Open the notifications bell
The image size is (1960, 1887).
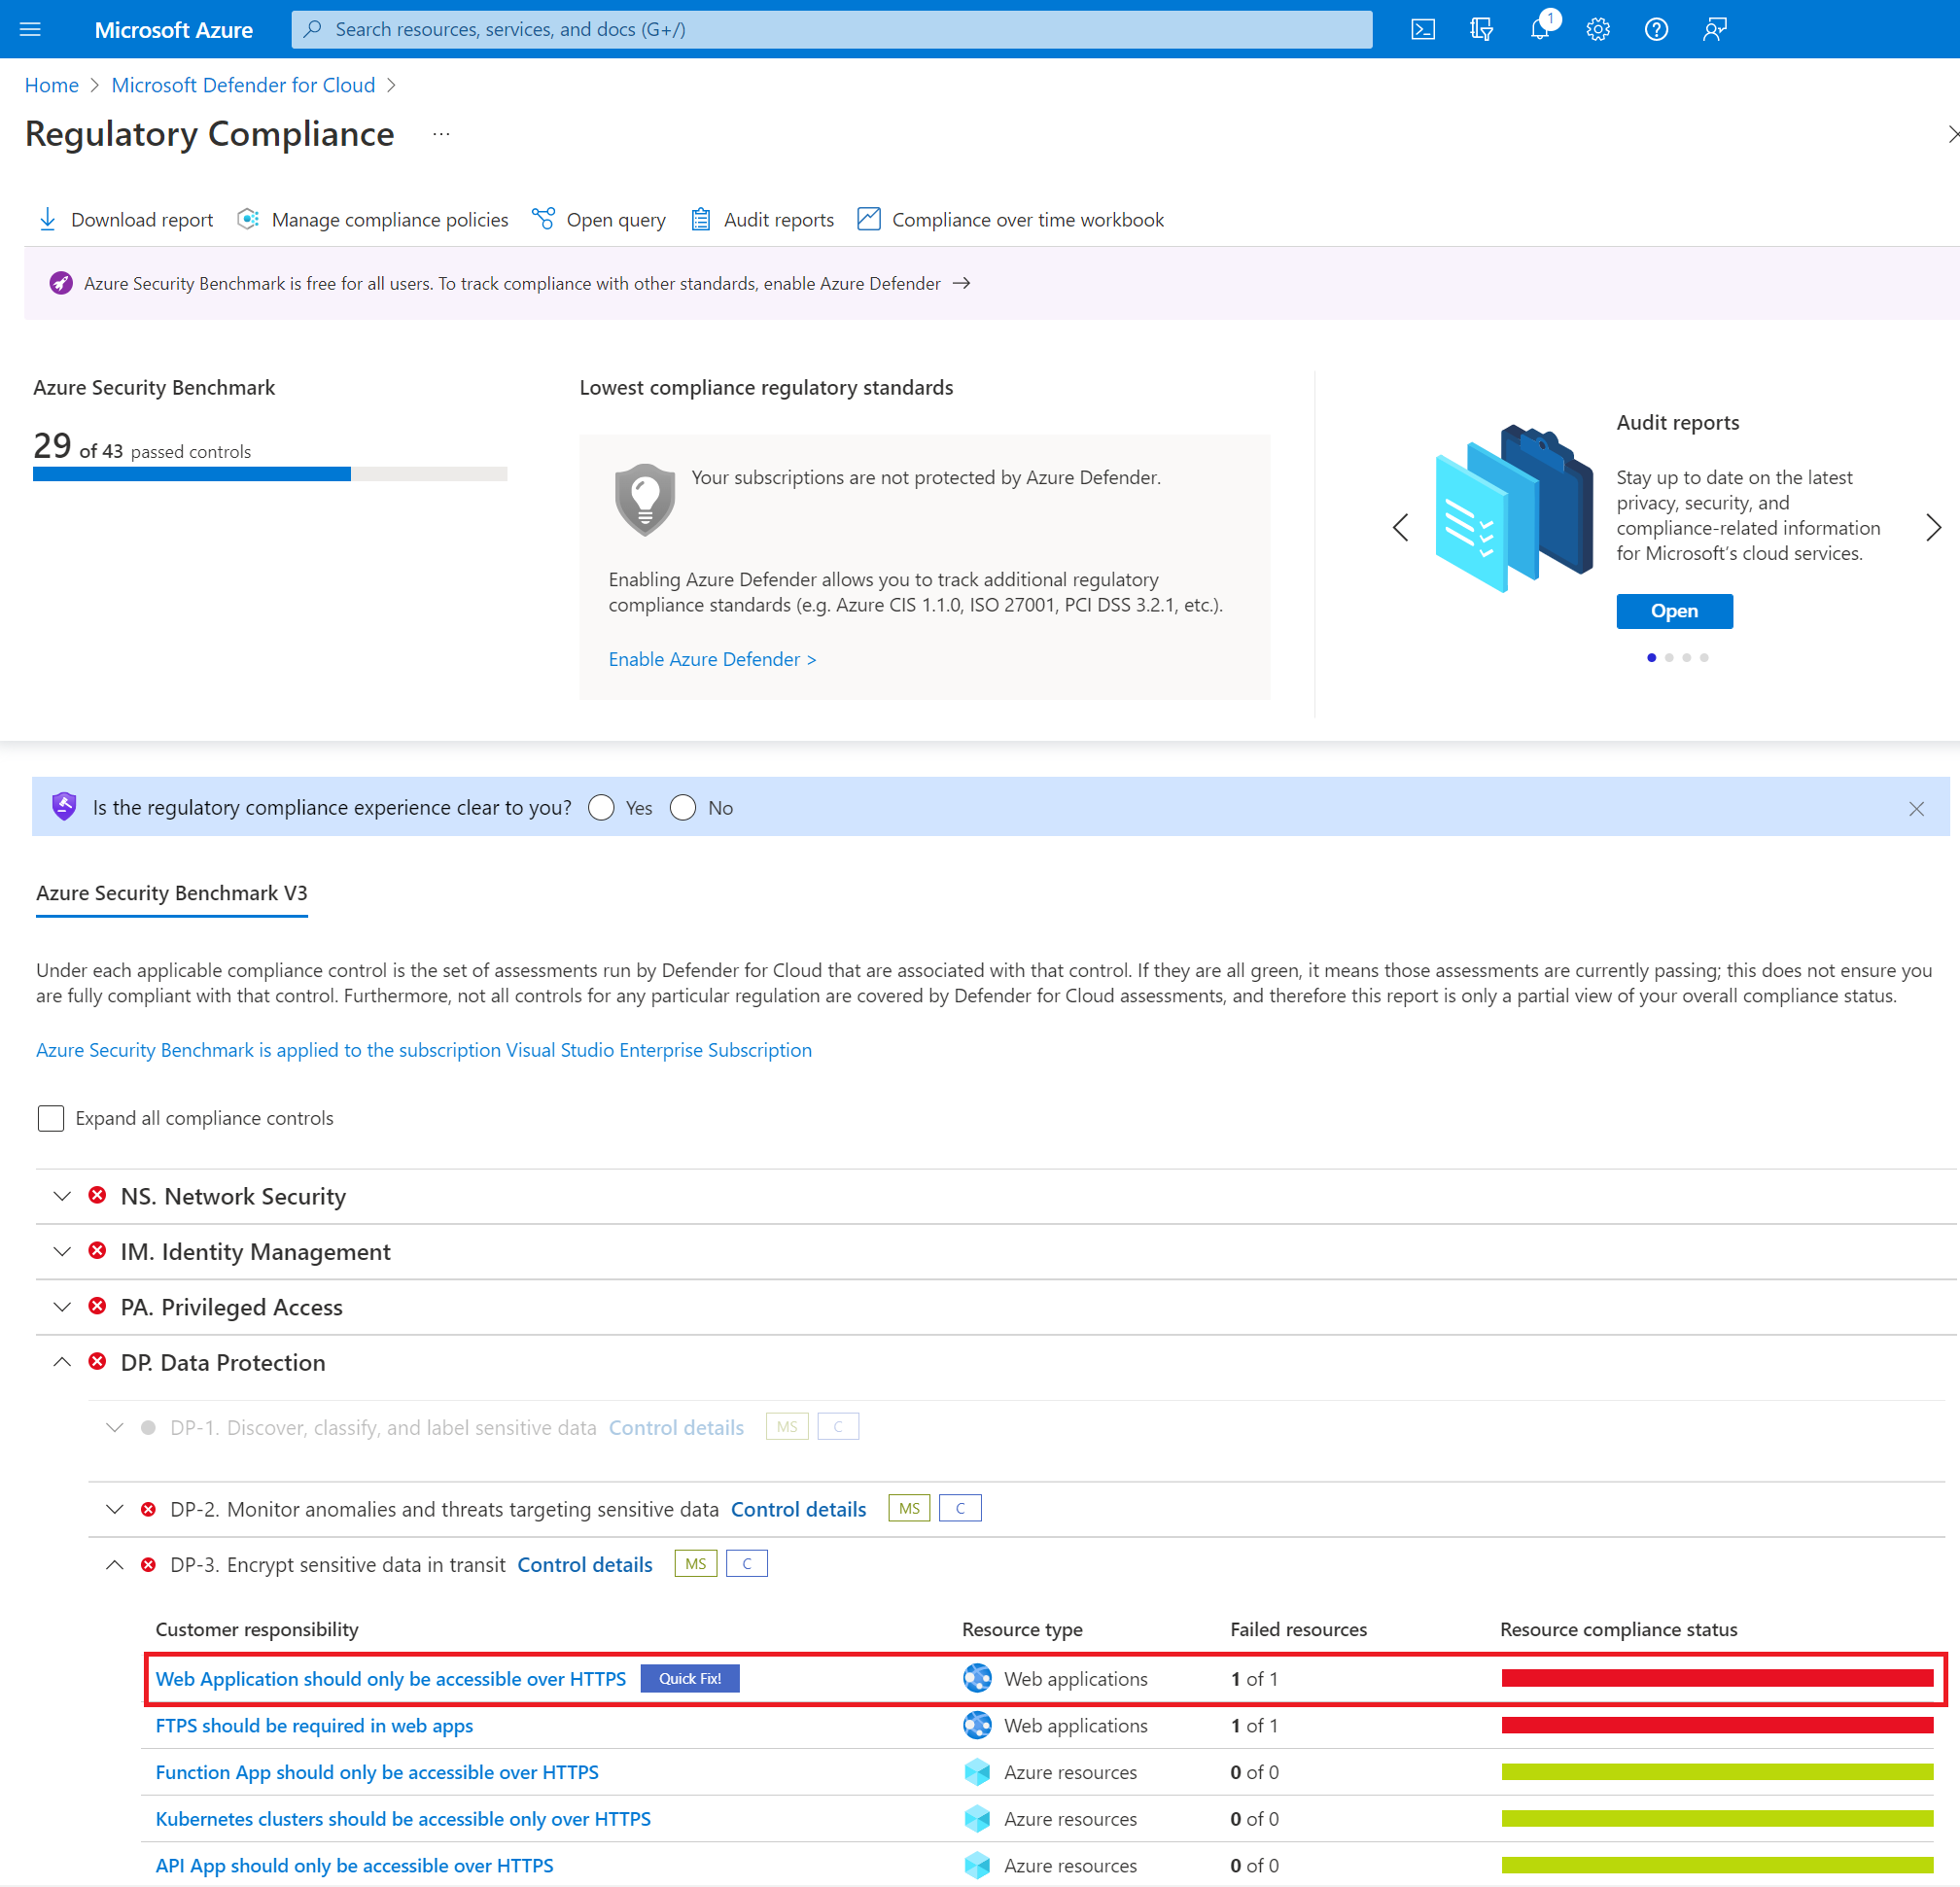1538,28
